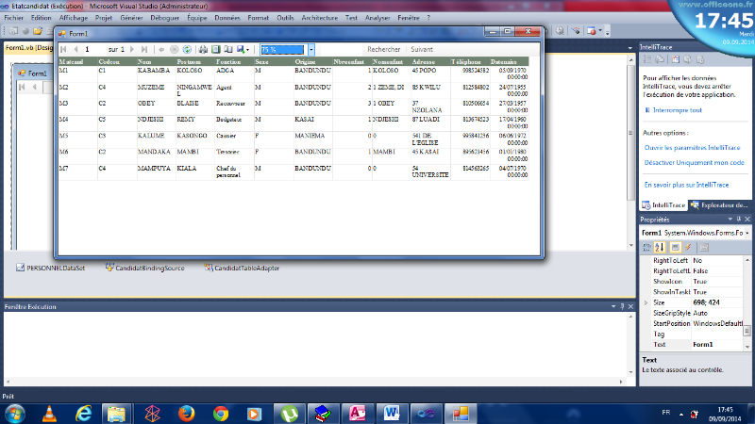755x424 pixels.
Task: Click En savoir plus sur IntelliTrace link
Action: (687, 185)
